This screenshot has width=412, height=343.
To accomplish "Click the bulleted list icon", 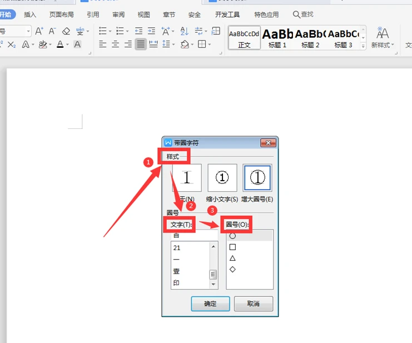I will tap(102, 31).
